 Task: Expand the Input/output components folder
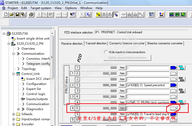[13, 119]
